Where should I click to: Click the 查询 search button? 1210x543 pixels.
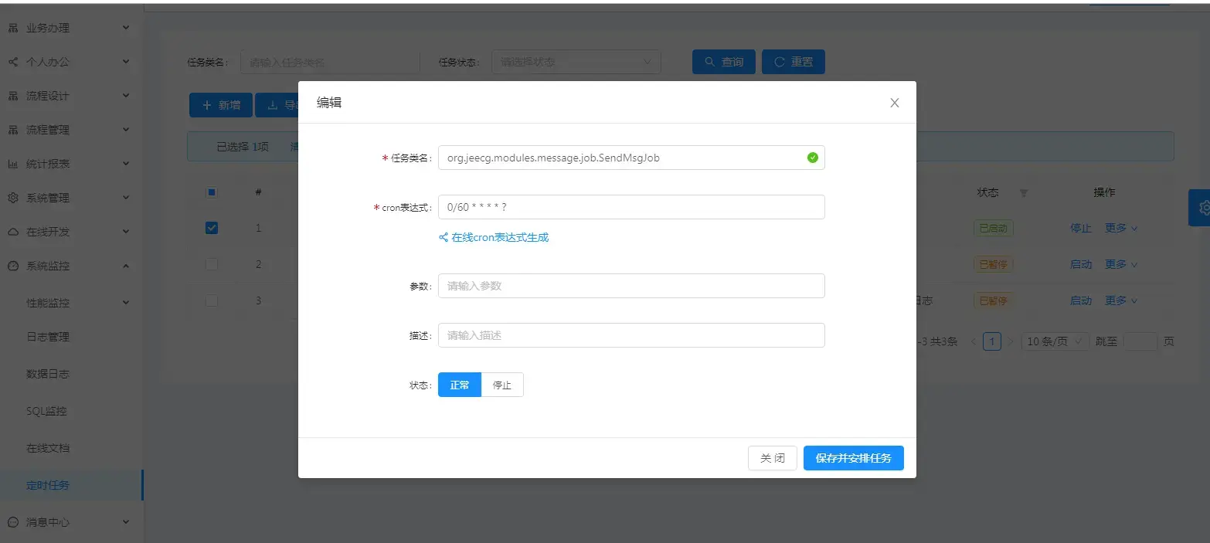(x=723, y=62)
